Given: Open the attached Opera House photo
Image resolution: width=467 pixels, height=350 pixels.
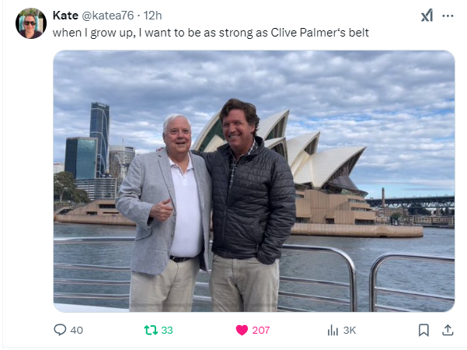Looking at the screenshot, I should pyautogui.click(x=254, y=181).
